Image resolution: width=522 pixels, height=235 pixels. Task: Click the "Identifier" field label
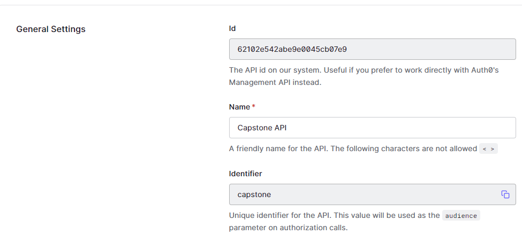[245, 174]
